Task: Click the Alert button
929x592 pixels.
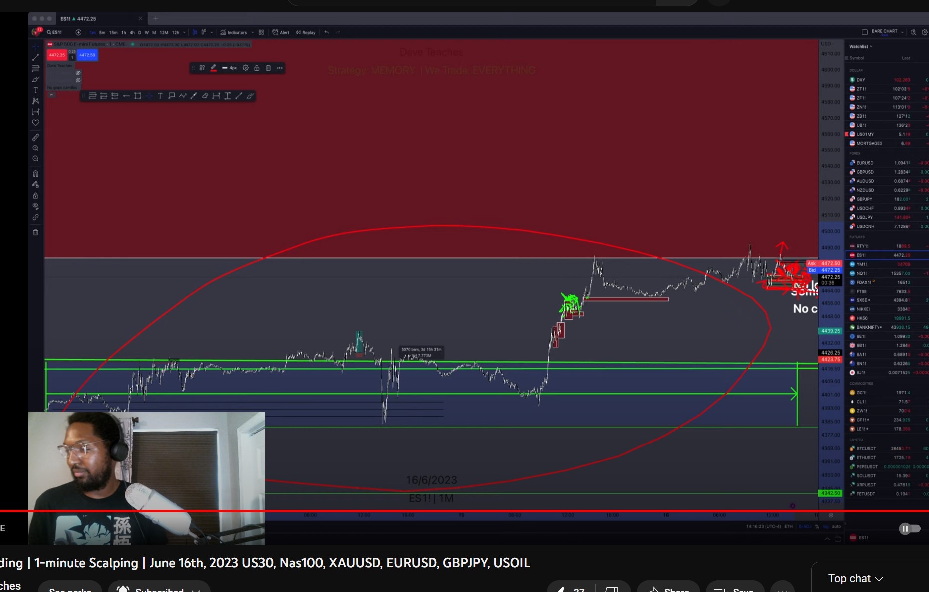Action: (281, 32)
